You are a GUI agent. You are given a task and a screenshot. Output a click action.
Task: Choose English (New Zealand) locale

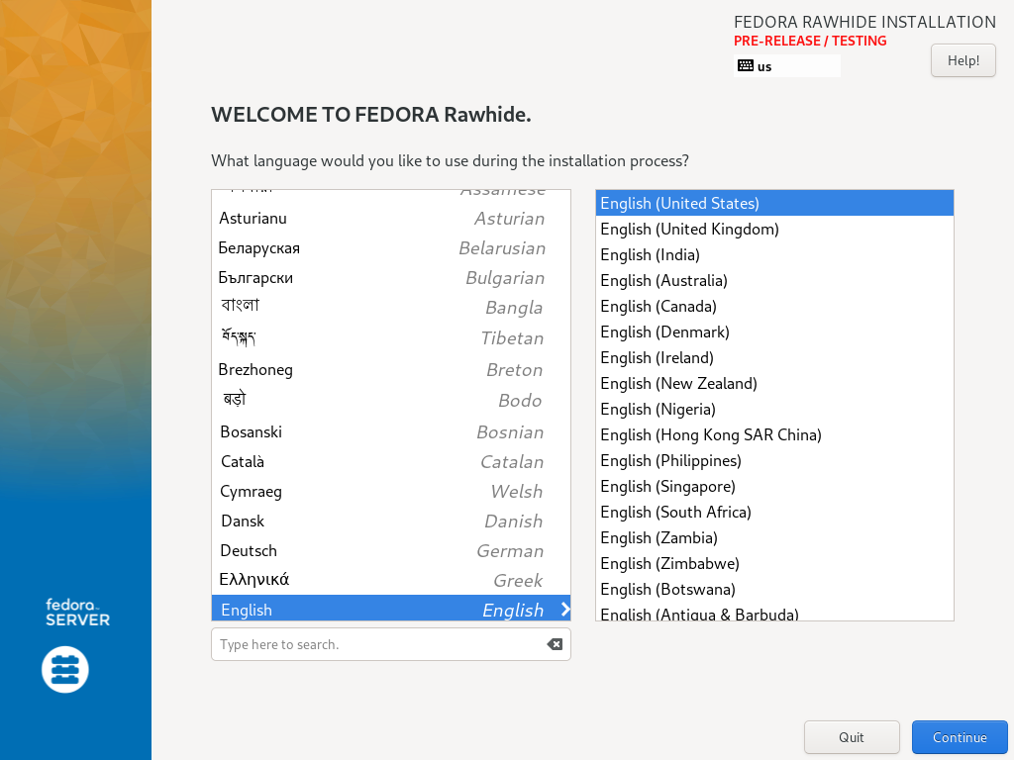pyautogui.click(x=774, y=384)
